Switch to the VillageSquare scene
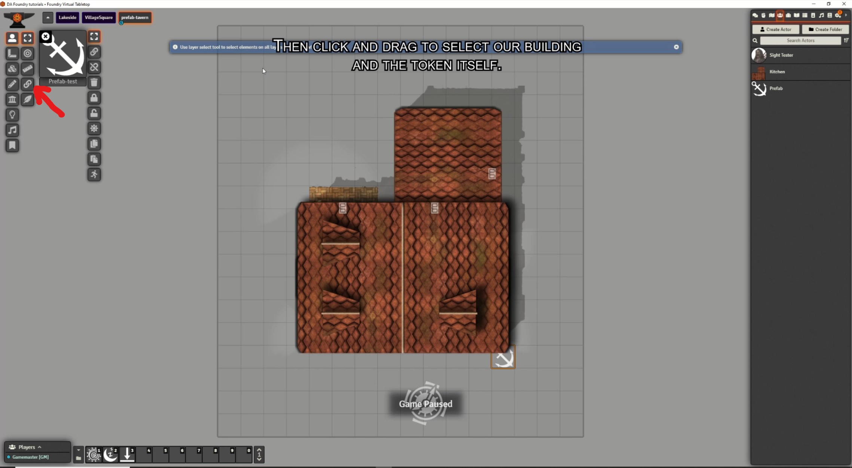This screenshot has width=852, height=468. (98, 18)
